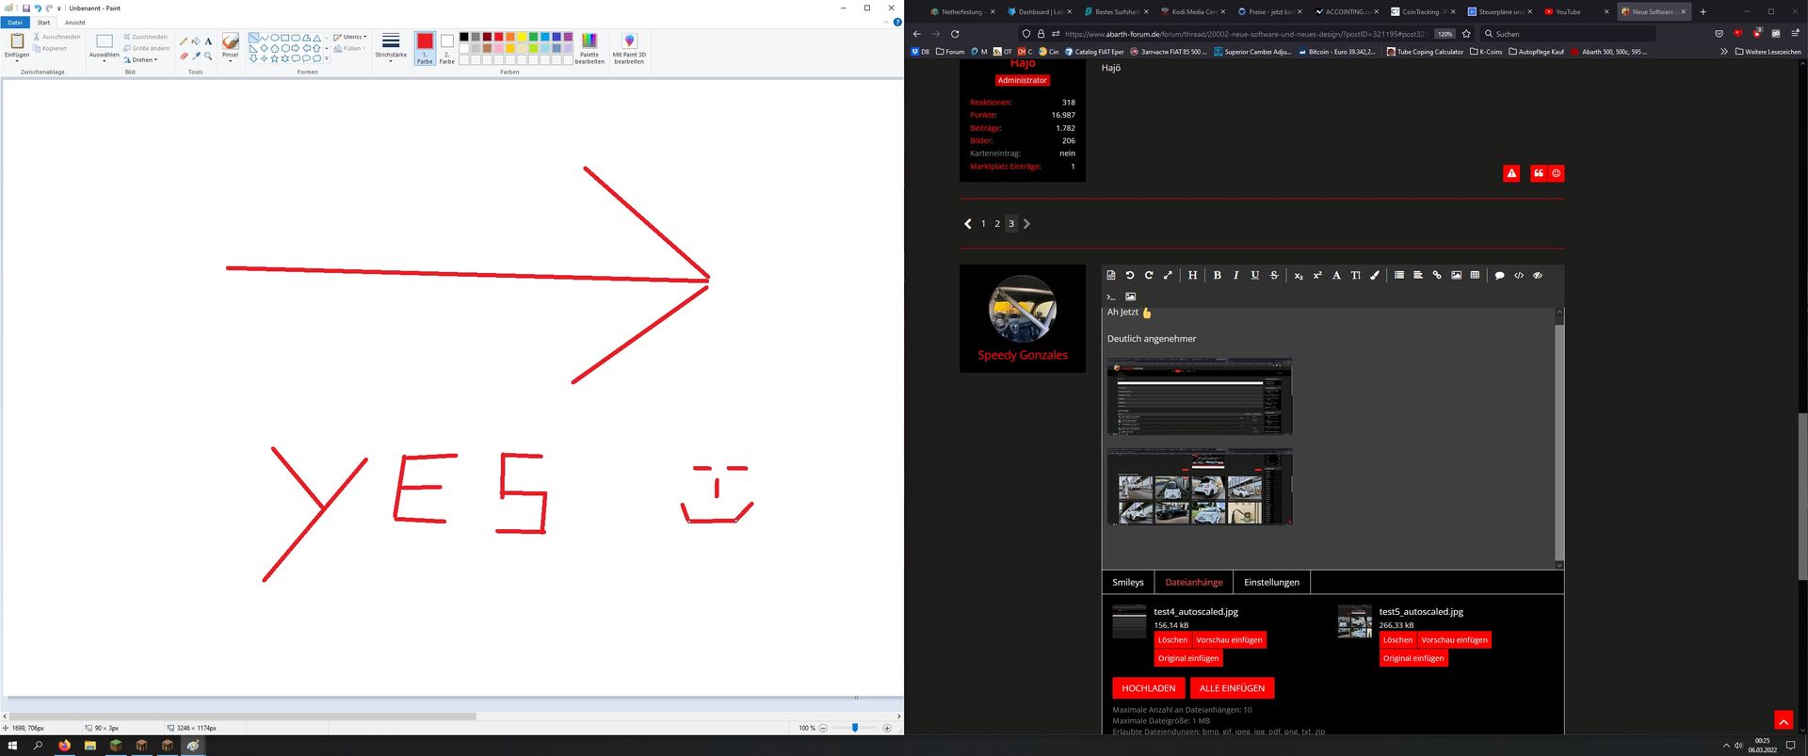The width and height of the screenshot is (1808, 756).
Task: Expand the Drehen rotate dropdown
Action: [141, 59]
